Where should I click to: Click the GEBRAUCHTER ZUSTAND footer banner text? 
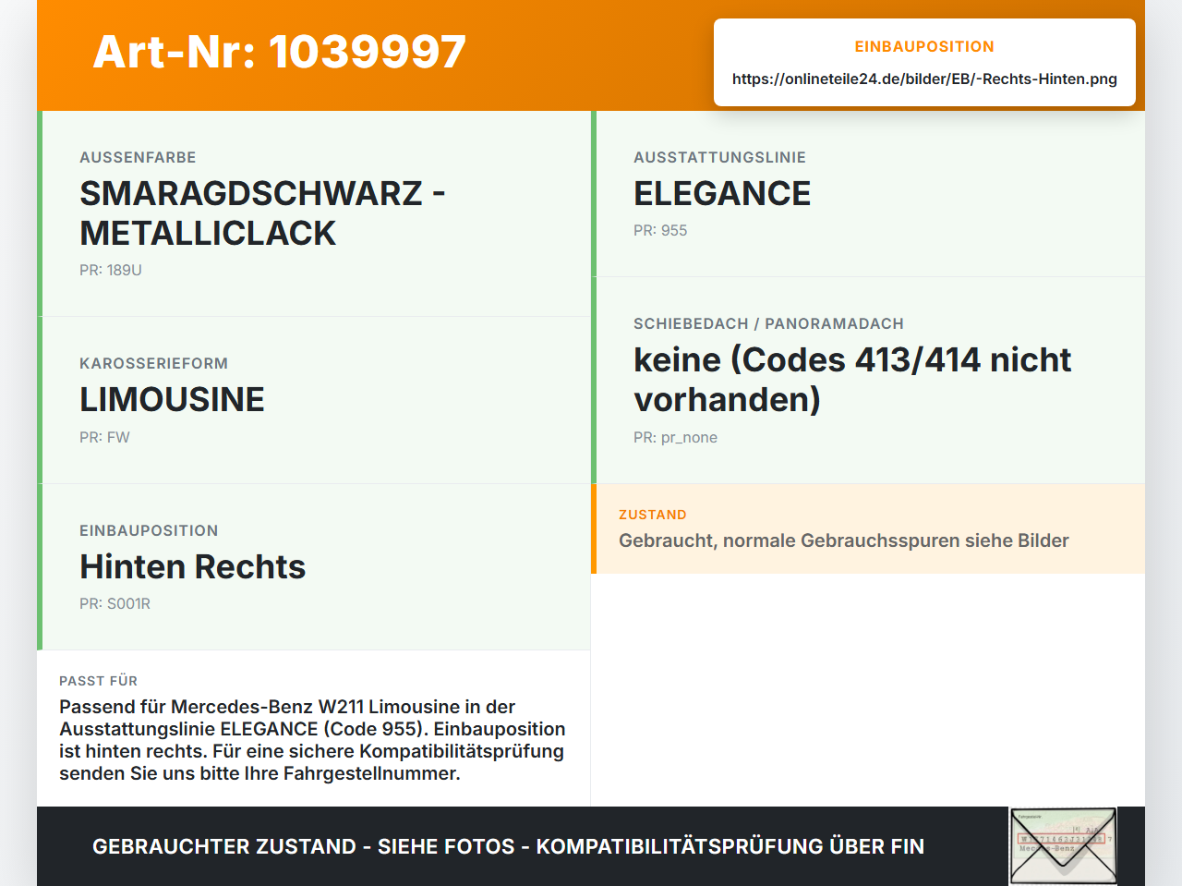508,846
